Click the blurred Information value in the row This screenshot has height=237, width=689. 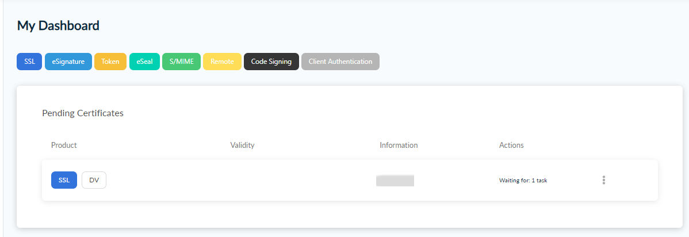pyautogui.click(x=395, y=181)
